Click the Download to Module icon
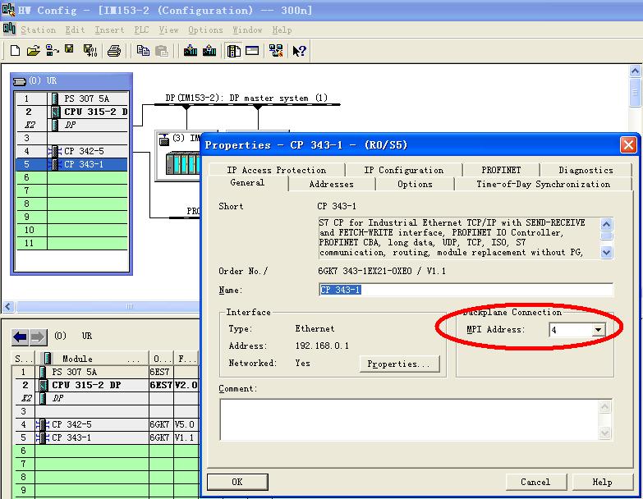This screenshot has height=499, width=643. click(191, 51)
